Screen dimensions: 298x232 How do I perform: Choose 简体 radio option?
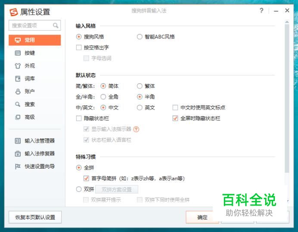tap(103, 86)
